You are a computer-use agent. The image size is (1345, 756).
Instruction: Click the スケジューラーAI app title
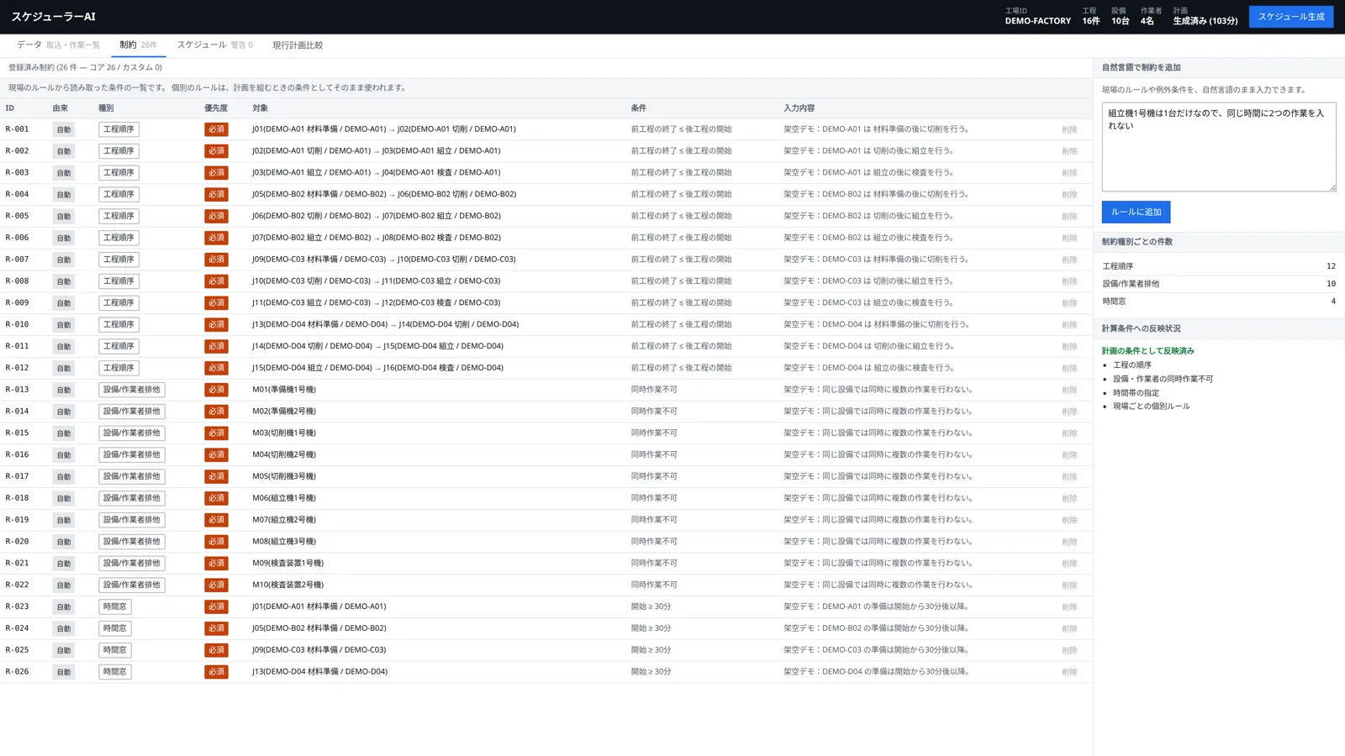pyautogui.click(x=53, y=17)
